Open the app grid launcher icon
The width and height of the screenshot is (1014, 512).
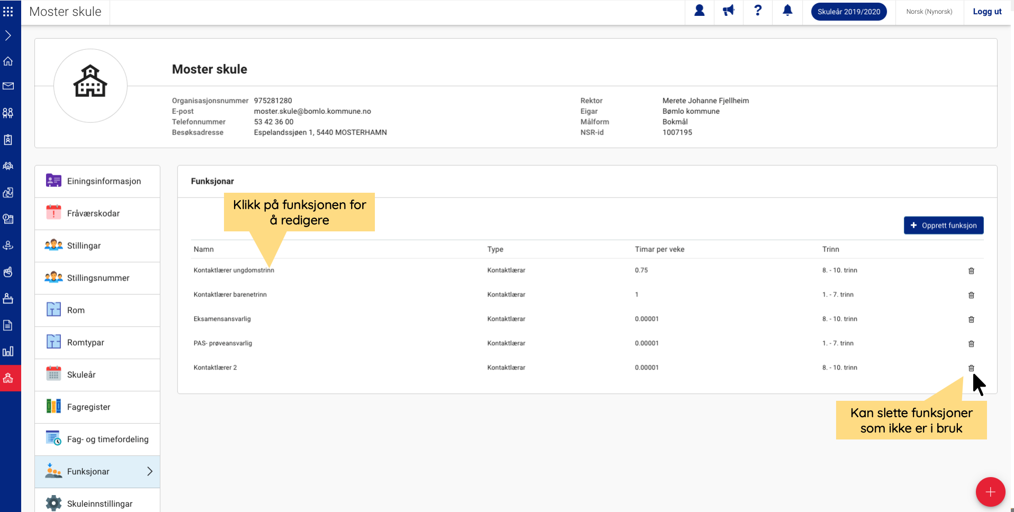pyautogui.click(x=8, y=11)
